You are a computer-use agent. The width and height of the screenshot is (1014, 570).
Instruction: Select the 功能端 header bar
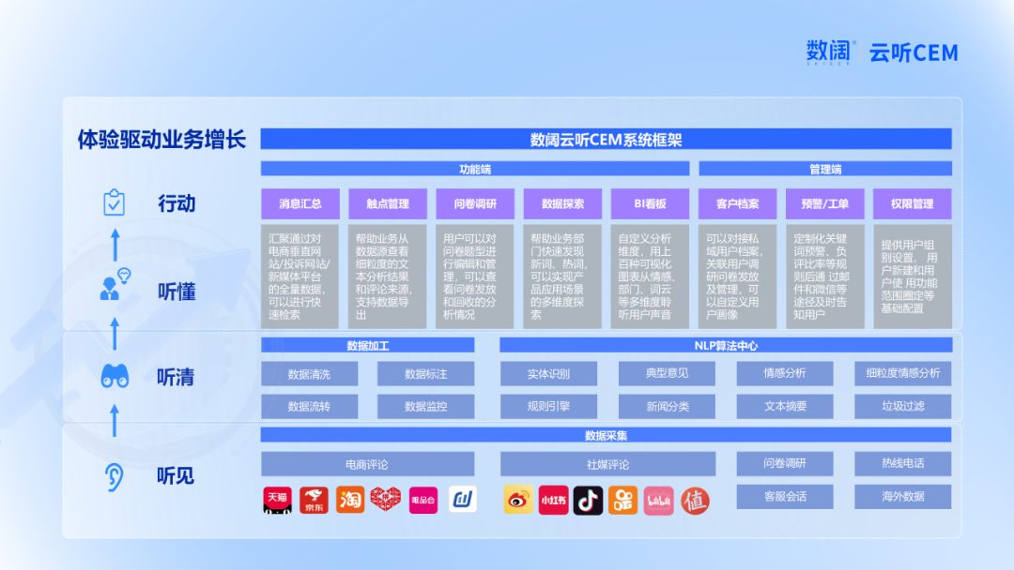click(x=475, y=169)
